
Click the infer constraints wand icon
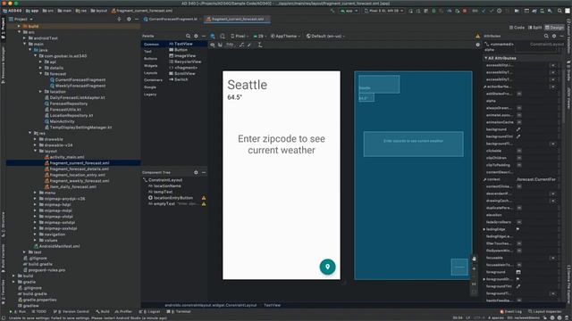click(249, 45)
